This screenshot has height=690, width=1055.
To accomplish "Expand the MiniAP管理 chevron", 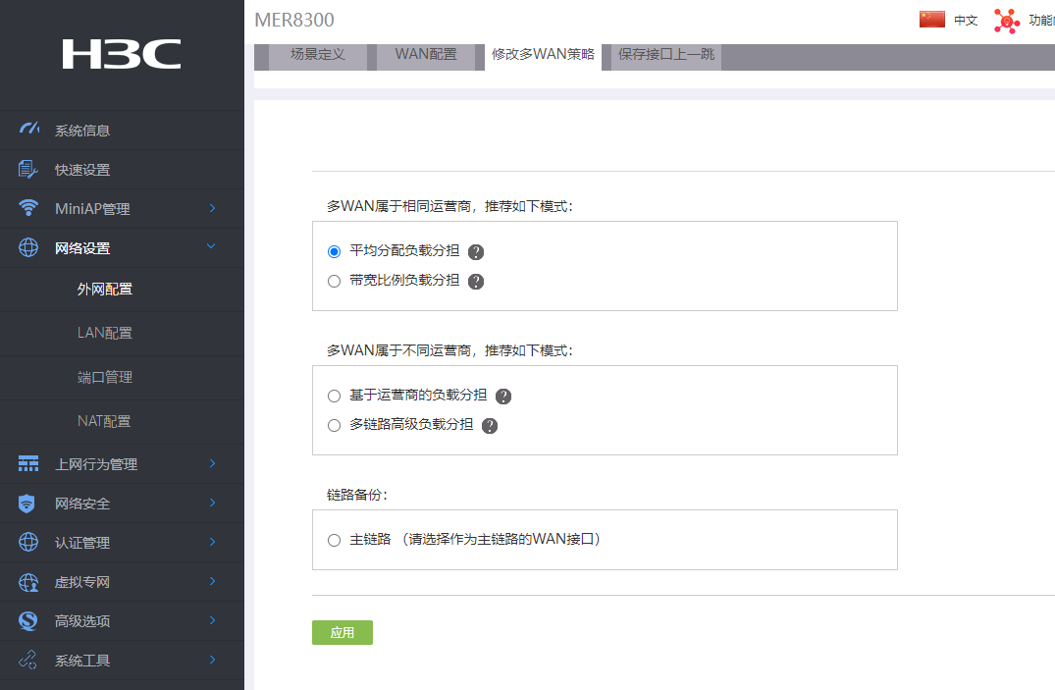I will click(x=213, y=208).
